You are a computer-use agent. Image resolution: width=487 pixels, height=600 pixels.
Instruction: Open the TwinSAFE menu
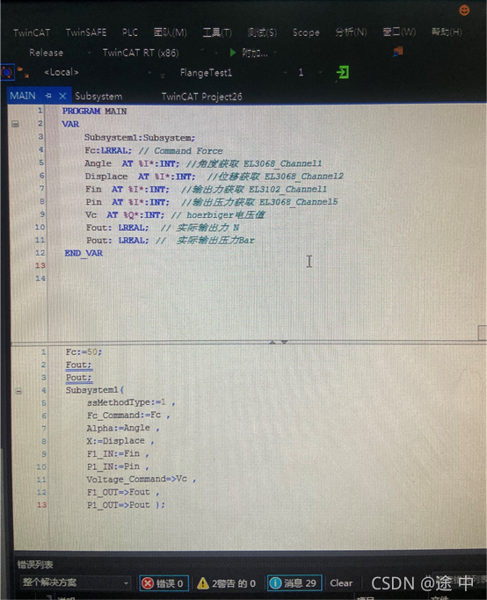click(x=86, y=33)
